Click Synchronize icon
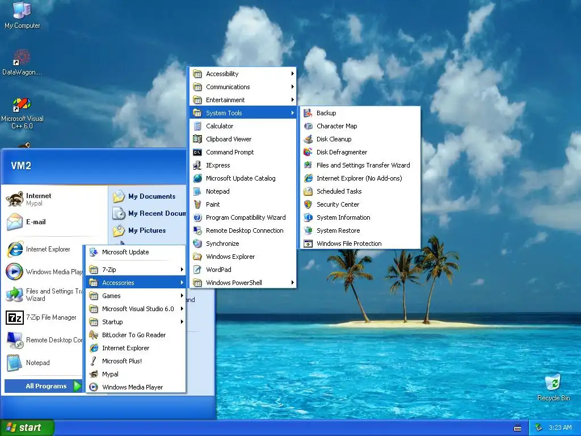581x436 pixels. [197, 244]
